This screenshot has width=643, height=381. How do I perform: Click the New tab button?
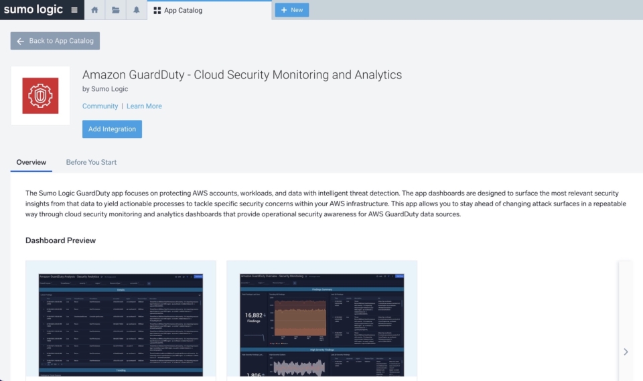pos(292,10)
